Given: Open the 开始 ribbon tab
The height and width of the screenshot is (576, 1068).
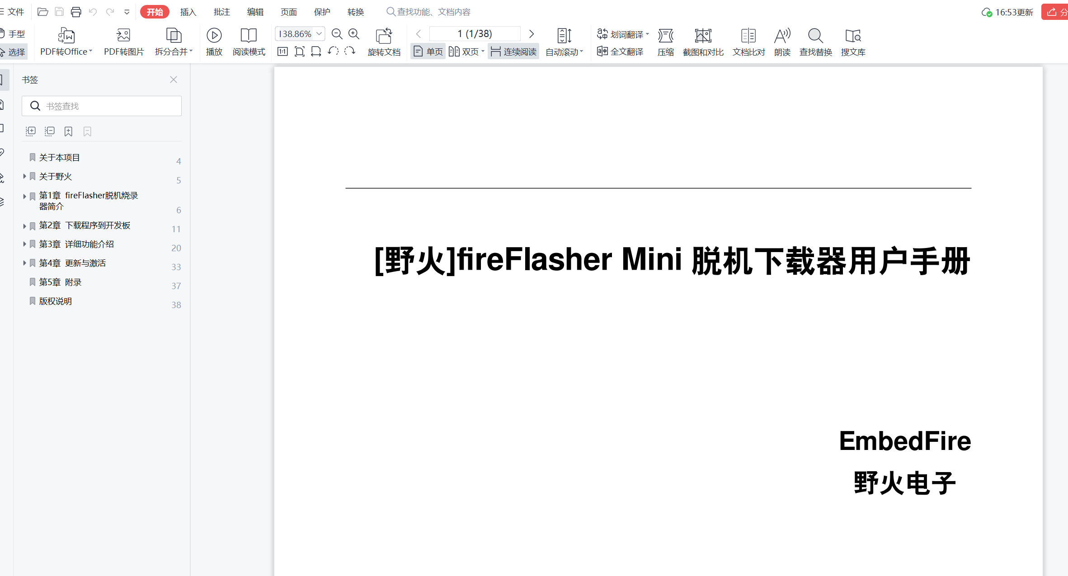Looking at the screenshot, I should (x=155, y=12).
